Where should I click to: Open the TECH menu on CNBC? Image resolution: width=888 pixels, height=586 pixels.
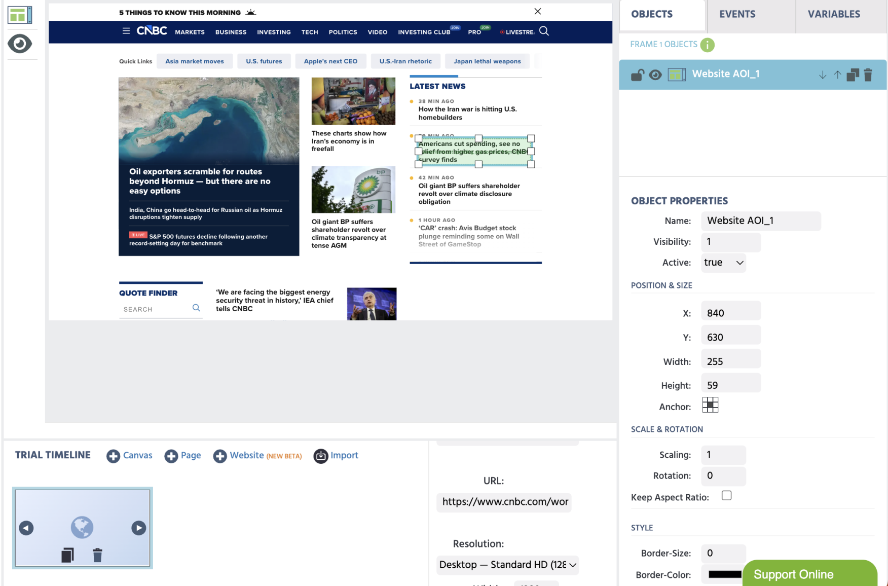click(310, 32)
